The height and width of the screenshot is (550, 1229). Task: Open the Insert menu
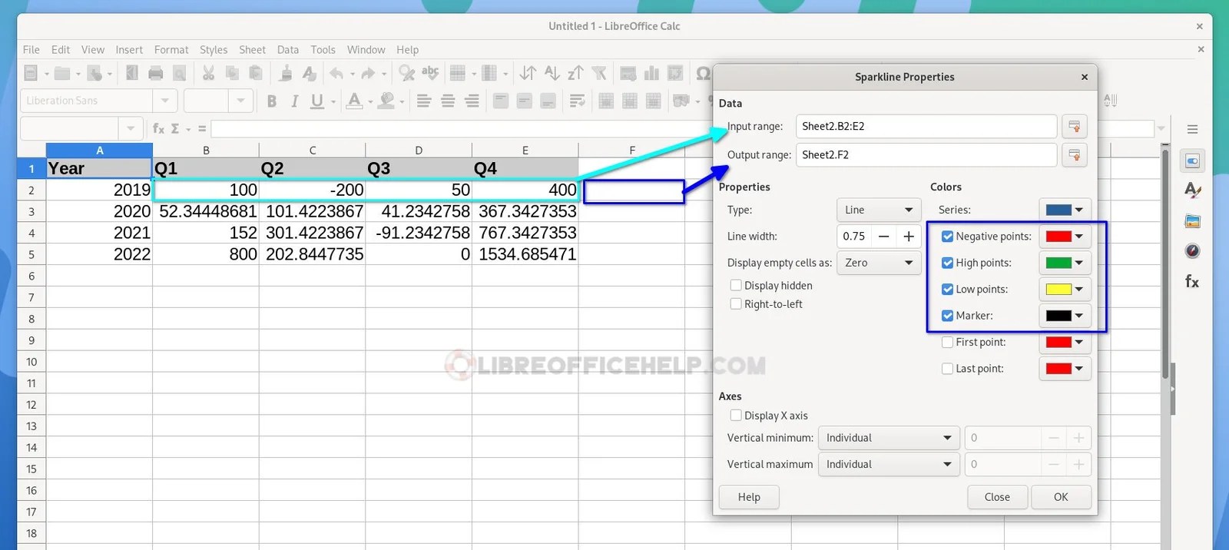129,50
